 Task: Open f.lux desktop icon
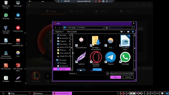pos(18,54)
